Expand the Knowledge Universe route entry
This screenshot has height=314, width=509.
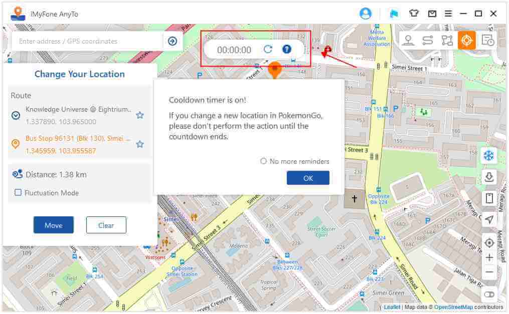pyautogui.click(x=16, y=115)
